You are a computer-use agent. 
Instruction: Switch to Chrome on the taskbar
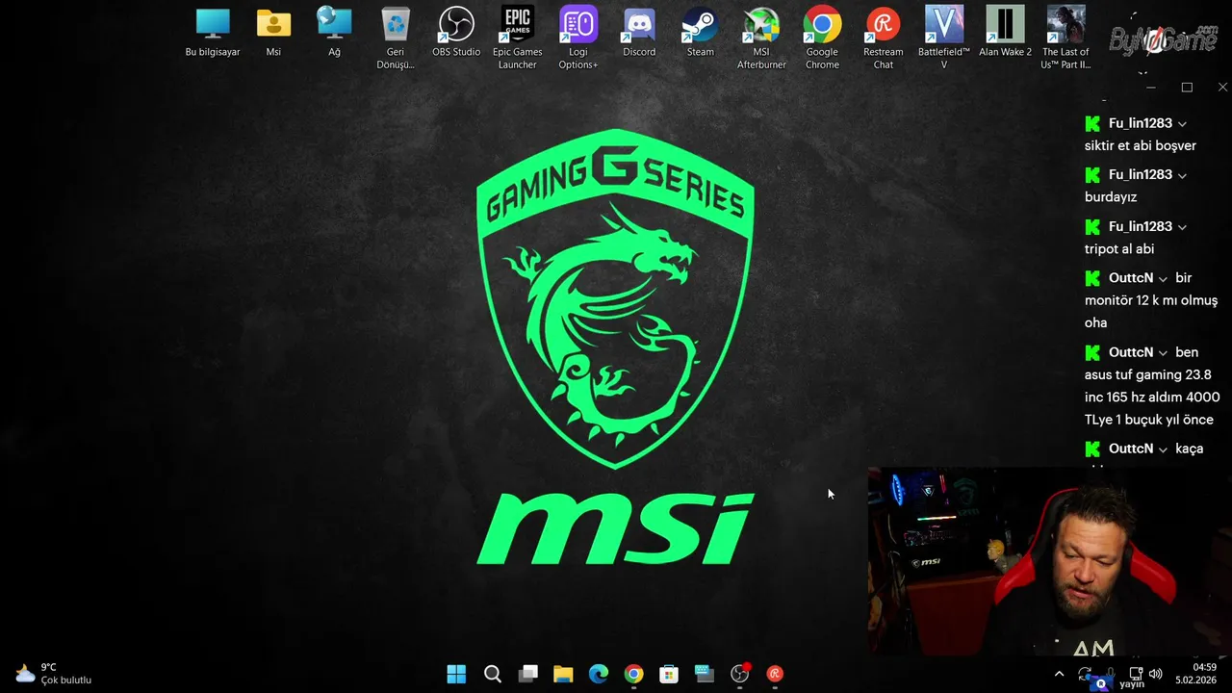click(x=633, y=674)
